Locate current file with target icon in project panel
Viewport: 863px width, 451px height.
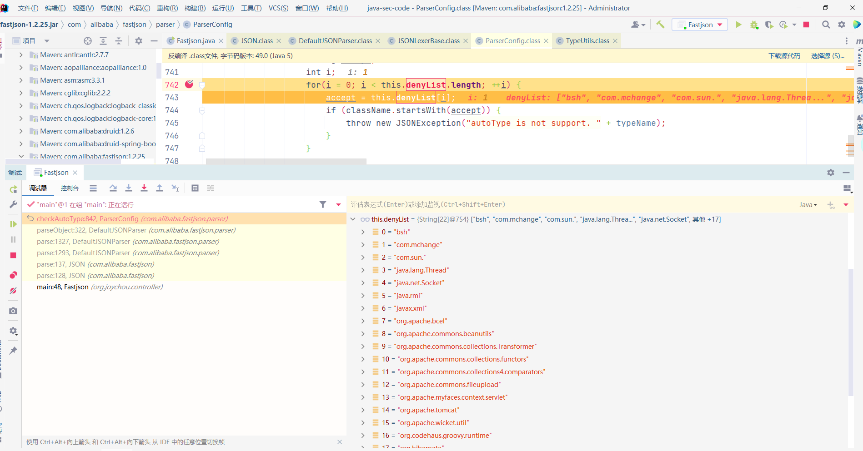click(x=88, y=41)
